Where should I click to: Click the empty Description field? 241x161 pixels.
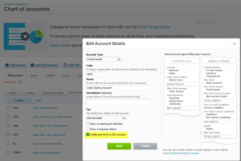click(117, 102)
